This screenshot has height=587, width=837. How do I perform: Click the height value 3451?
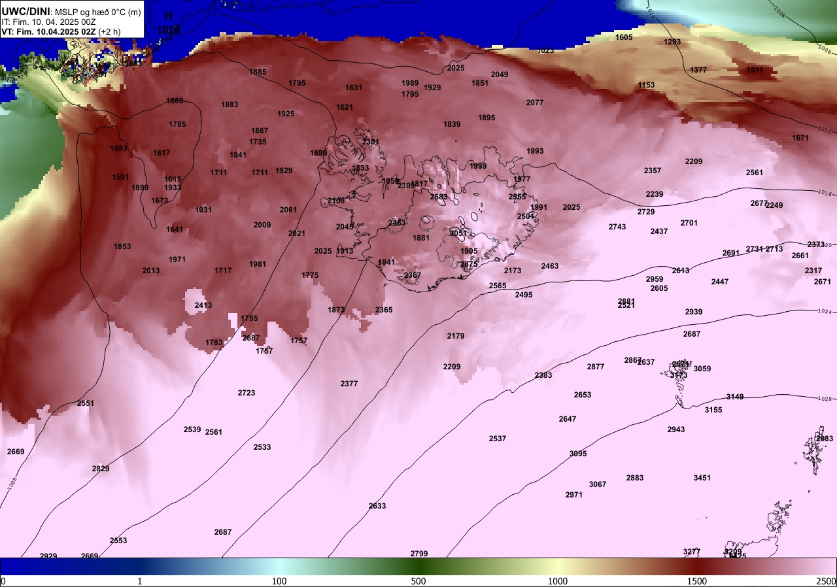(x=702, y=478)
